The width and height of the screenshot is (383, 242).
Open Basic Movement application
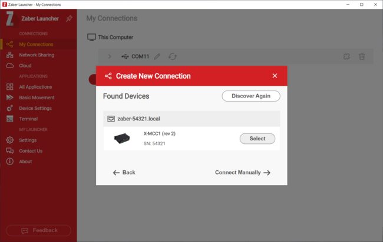(37, 98)
